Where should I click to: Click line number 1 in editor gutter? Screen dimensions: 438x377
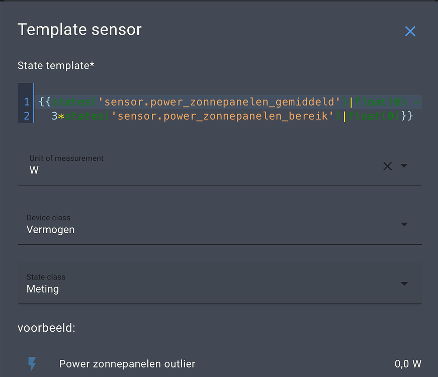(26, 102)
